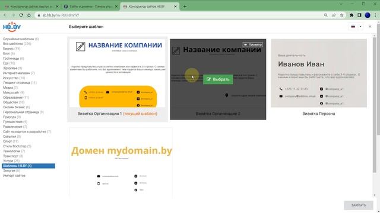
Task: Click the browser forward arrow
Action: pos(13,15)
